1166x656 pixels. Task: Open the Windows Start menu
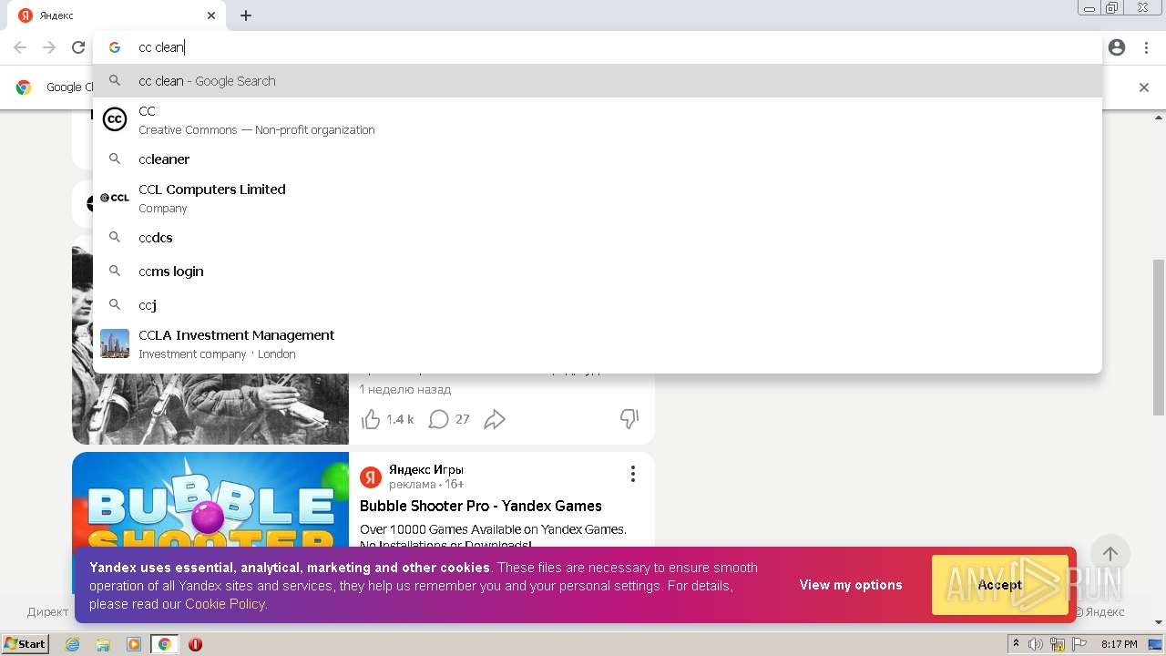26,644
